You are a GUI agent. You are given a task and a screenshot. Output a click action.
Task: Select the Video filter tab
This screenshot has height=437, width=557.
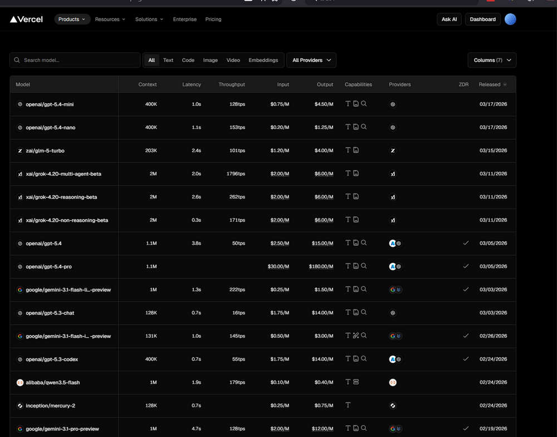[233, 60]
